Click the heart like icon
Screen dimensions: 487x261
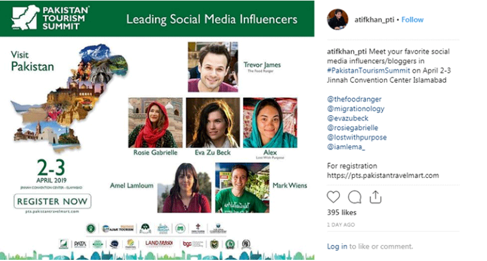point(333,197)
